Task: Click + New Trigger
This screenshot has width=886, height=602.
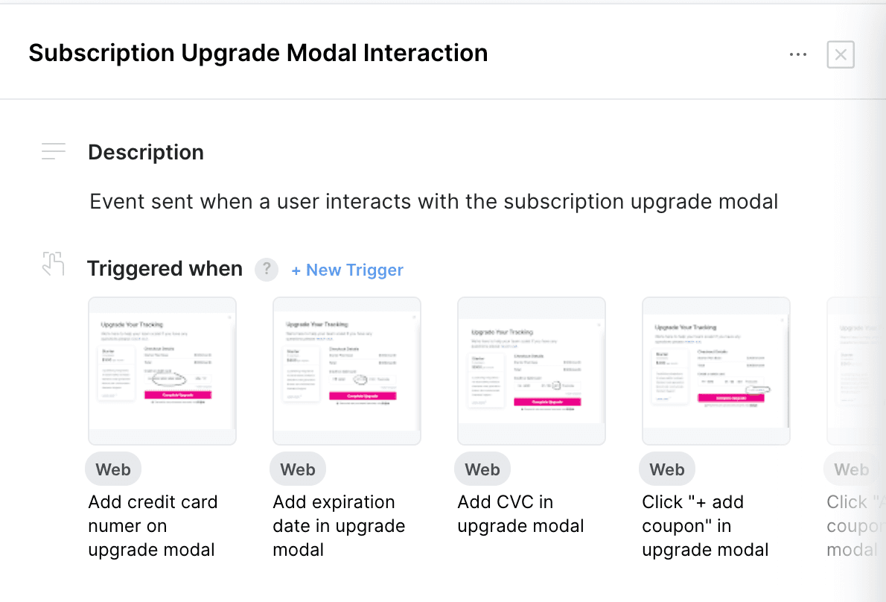Action: click(347, 270)
